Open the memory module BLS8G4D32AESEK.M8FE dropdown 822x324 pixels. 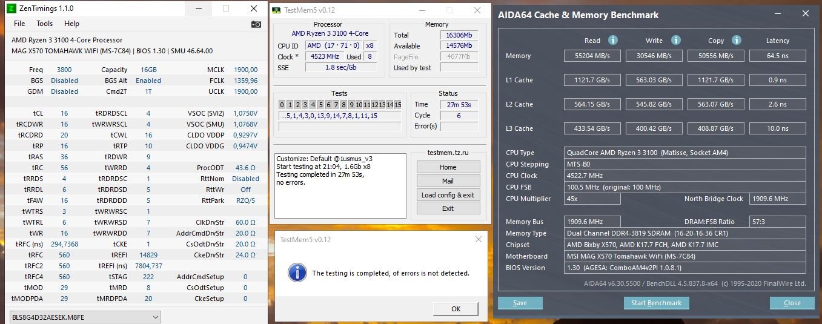pyautogui.click(x=86, y=317)
